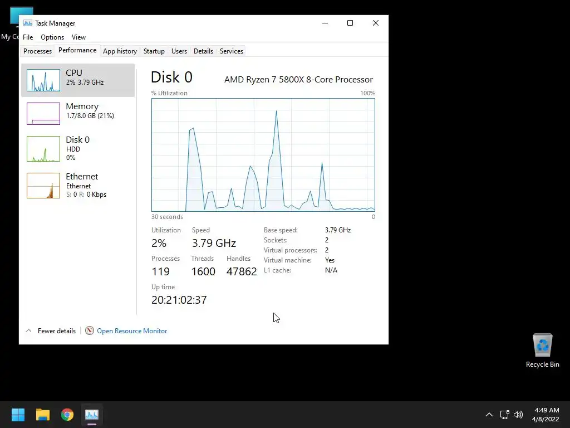Click the Ethernet mini graph thumbnail
The width and height of the screenshot is (570, 428).
[43, 186]
